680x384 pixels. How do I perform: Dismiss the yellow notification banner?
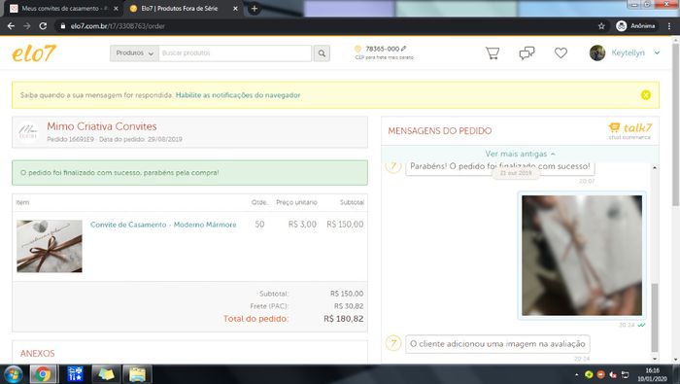tap(646, 95)
